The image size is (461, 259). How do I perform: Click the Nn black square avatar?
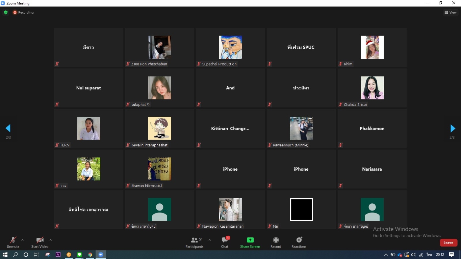point(301,209)
